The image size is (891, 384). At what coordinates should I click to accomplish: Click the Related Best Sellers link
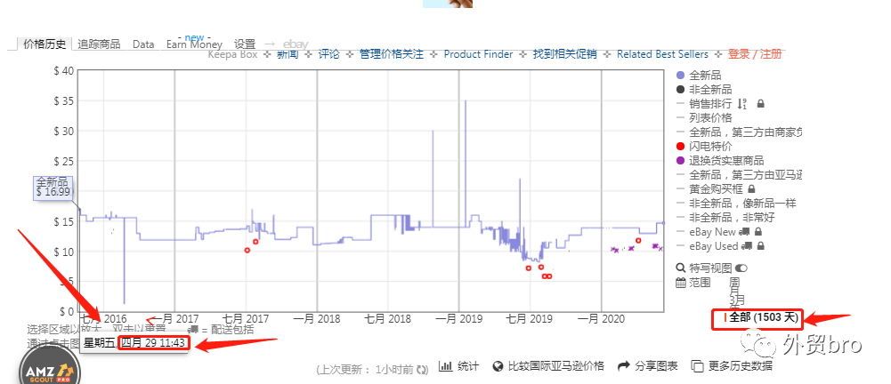point(662,54)
